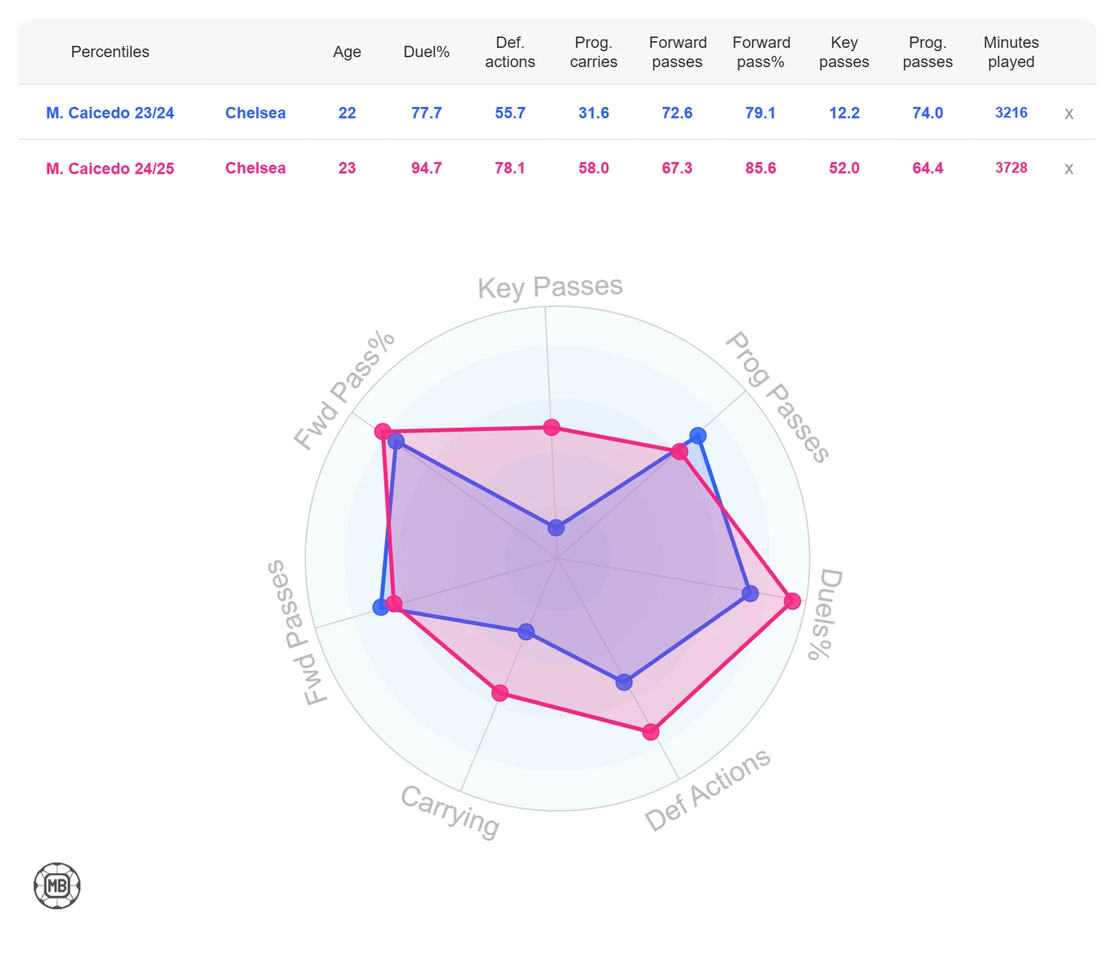
Task: Click the Def. actions column header
Action: click(x=510, y=52)
